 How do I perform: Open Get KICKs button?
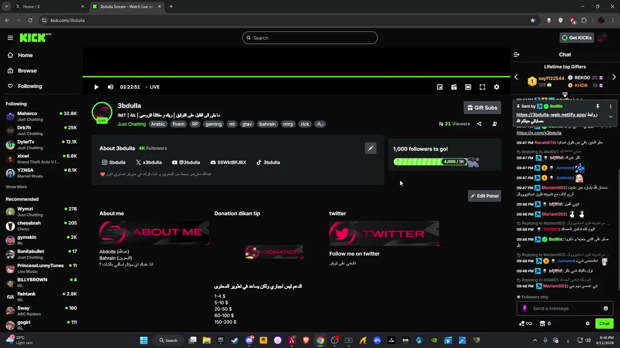coord(576,38)
